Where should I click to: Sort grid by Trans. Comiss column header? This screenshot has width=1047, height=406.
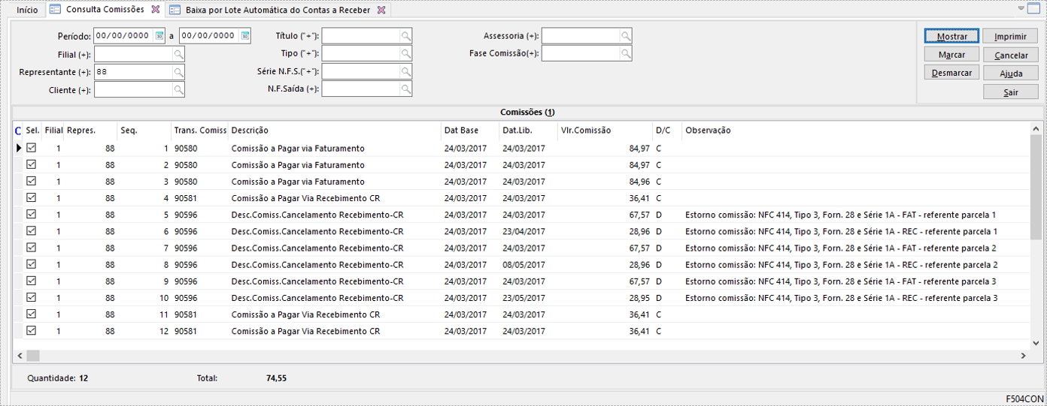pos(200,131)
